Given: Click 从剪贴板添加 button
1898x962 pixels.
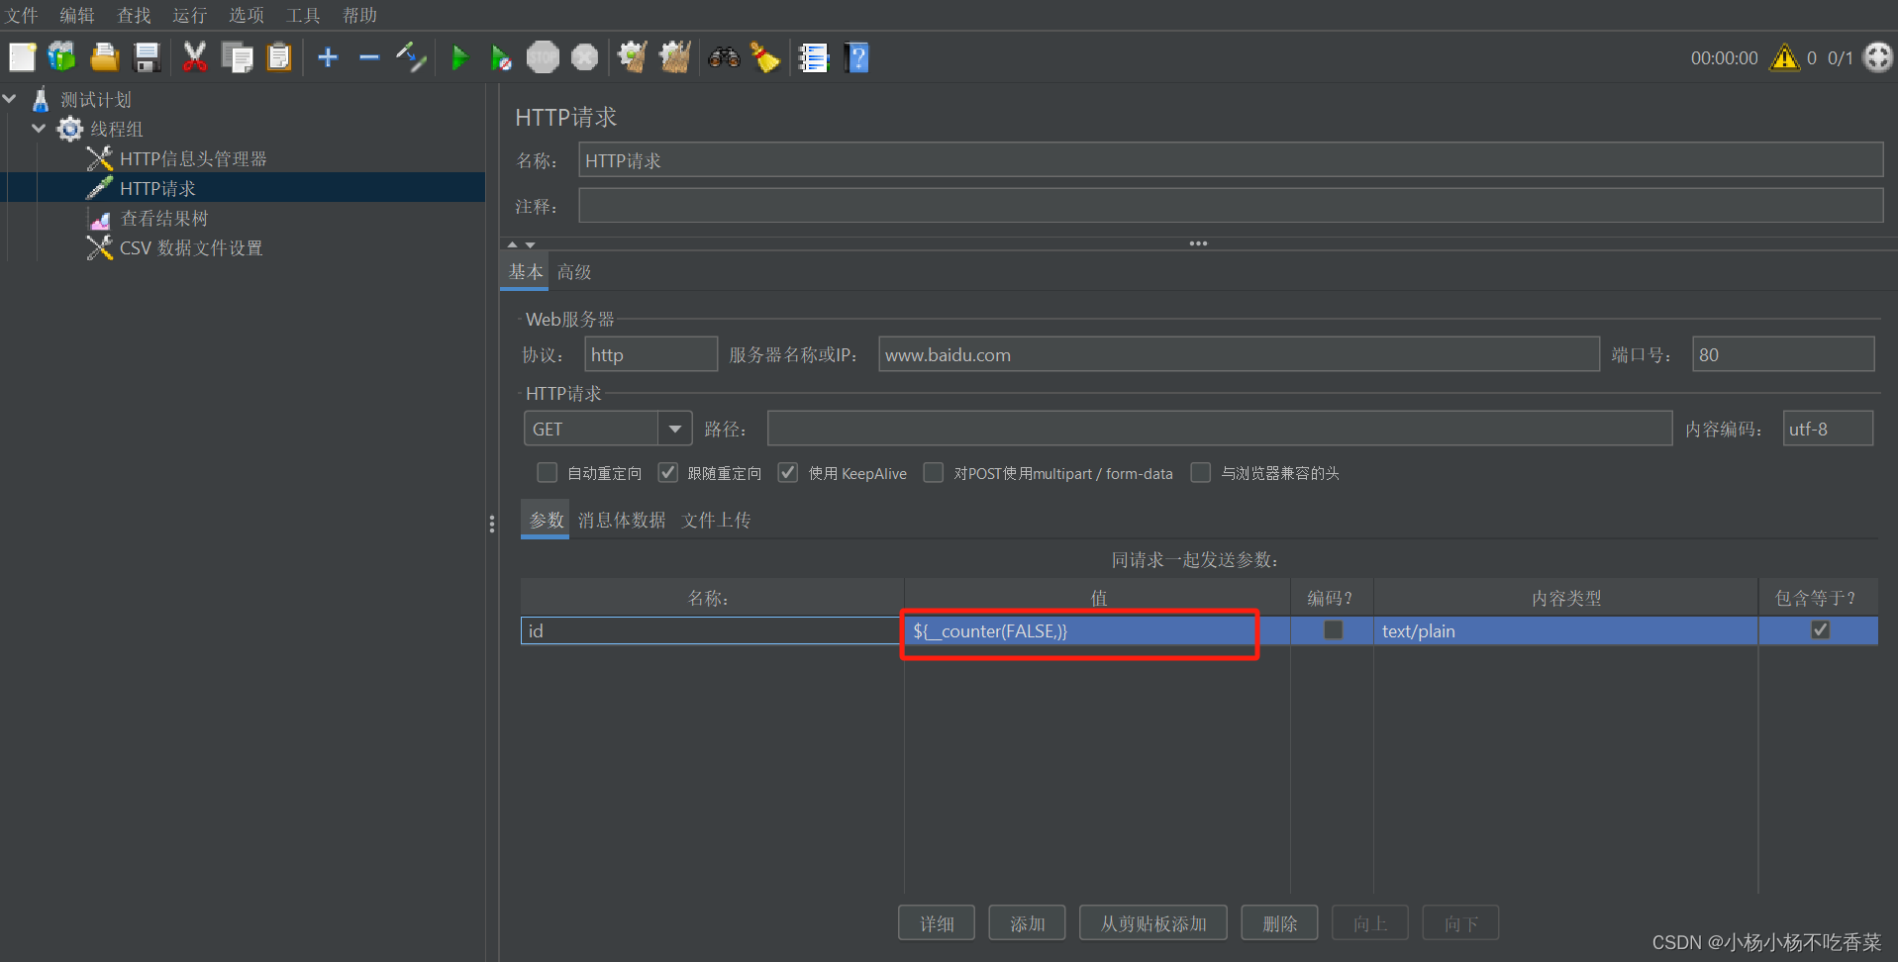Looking at the screenshot, I should [1153, 923].
